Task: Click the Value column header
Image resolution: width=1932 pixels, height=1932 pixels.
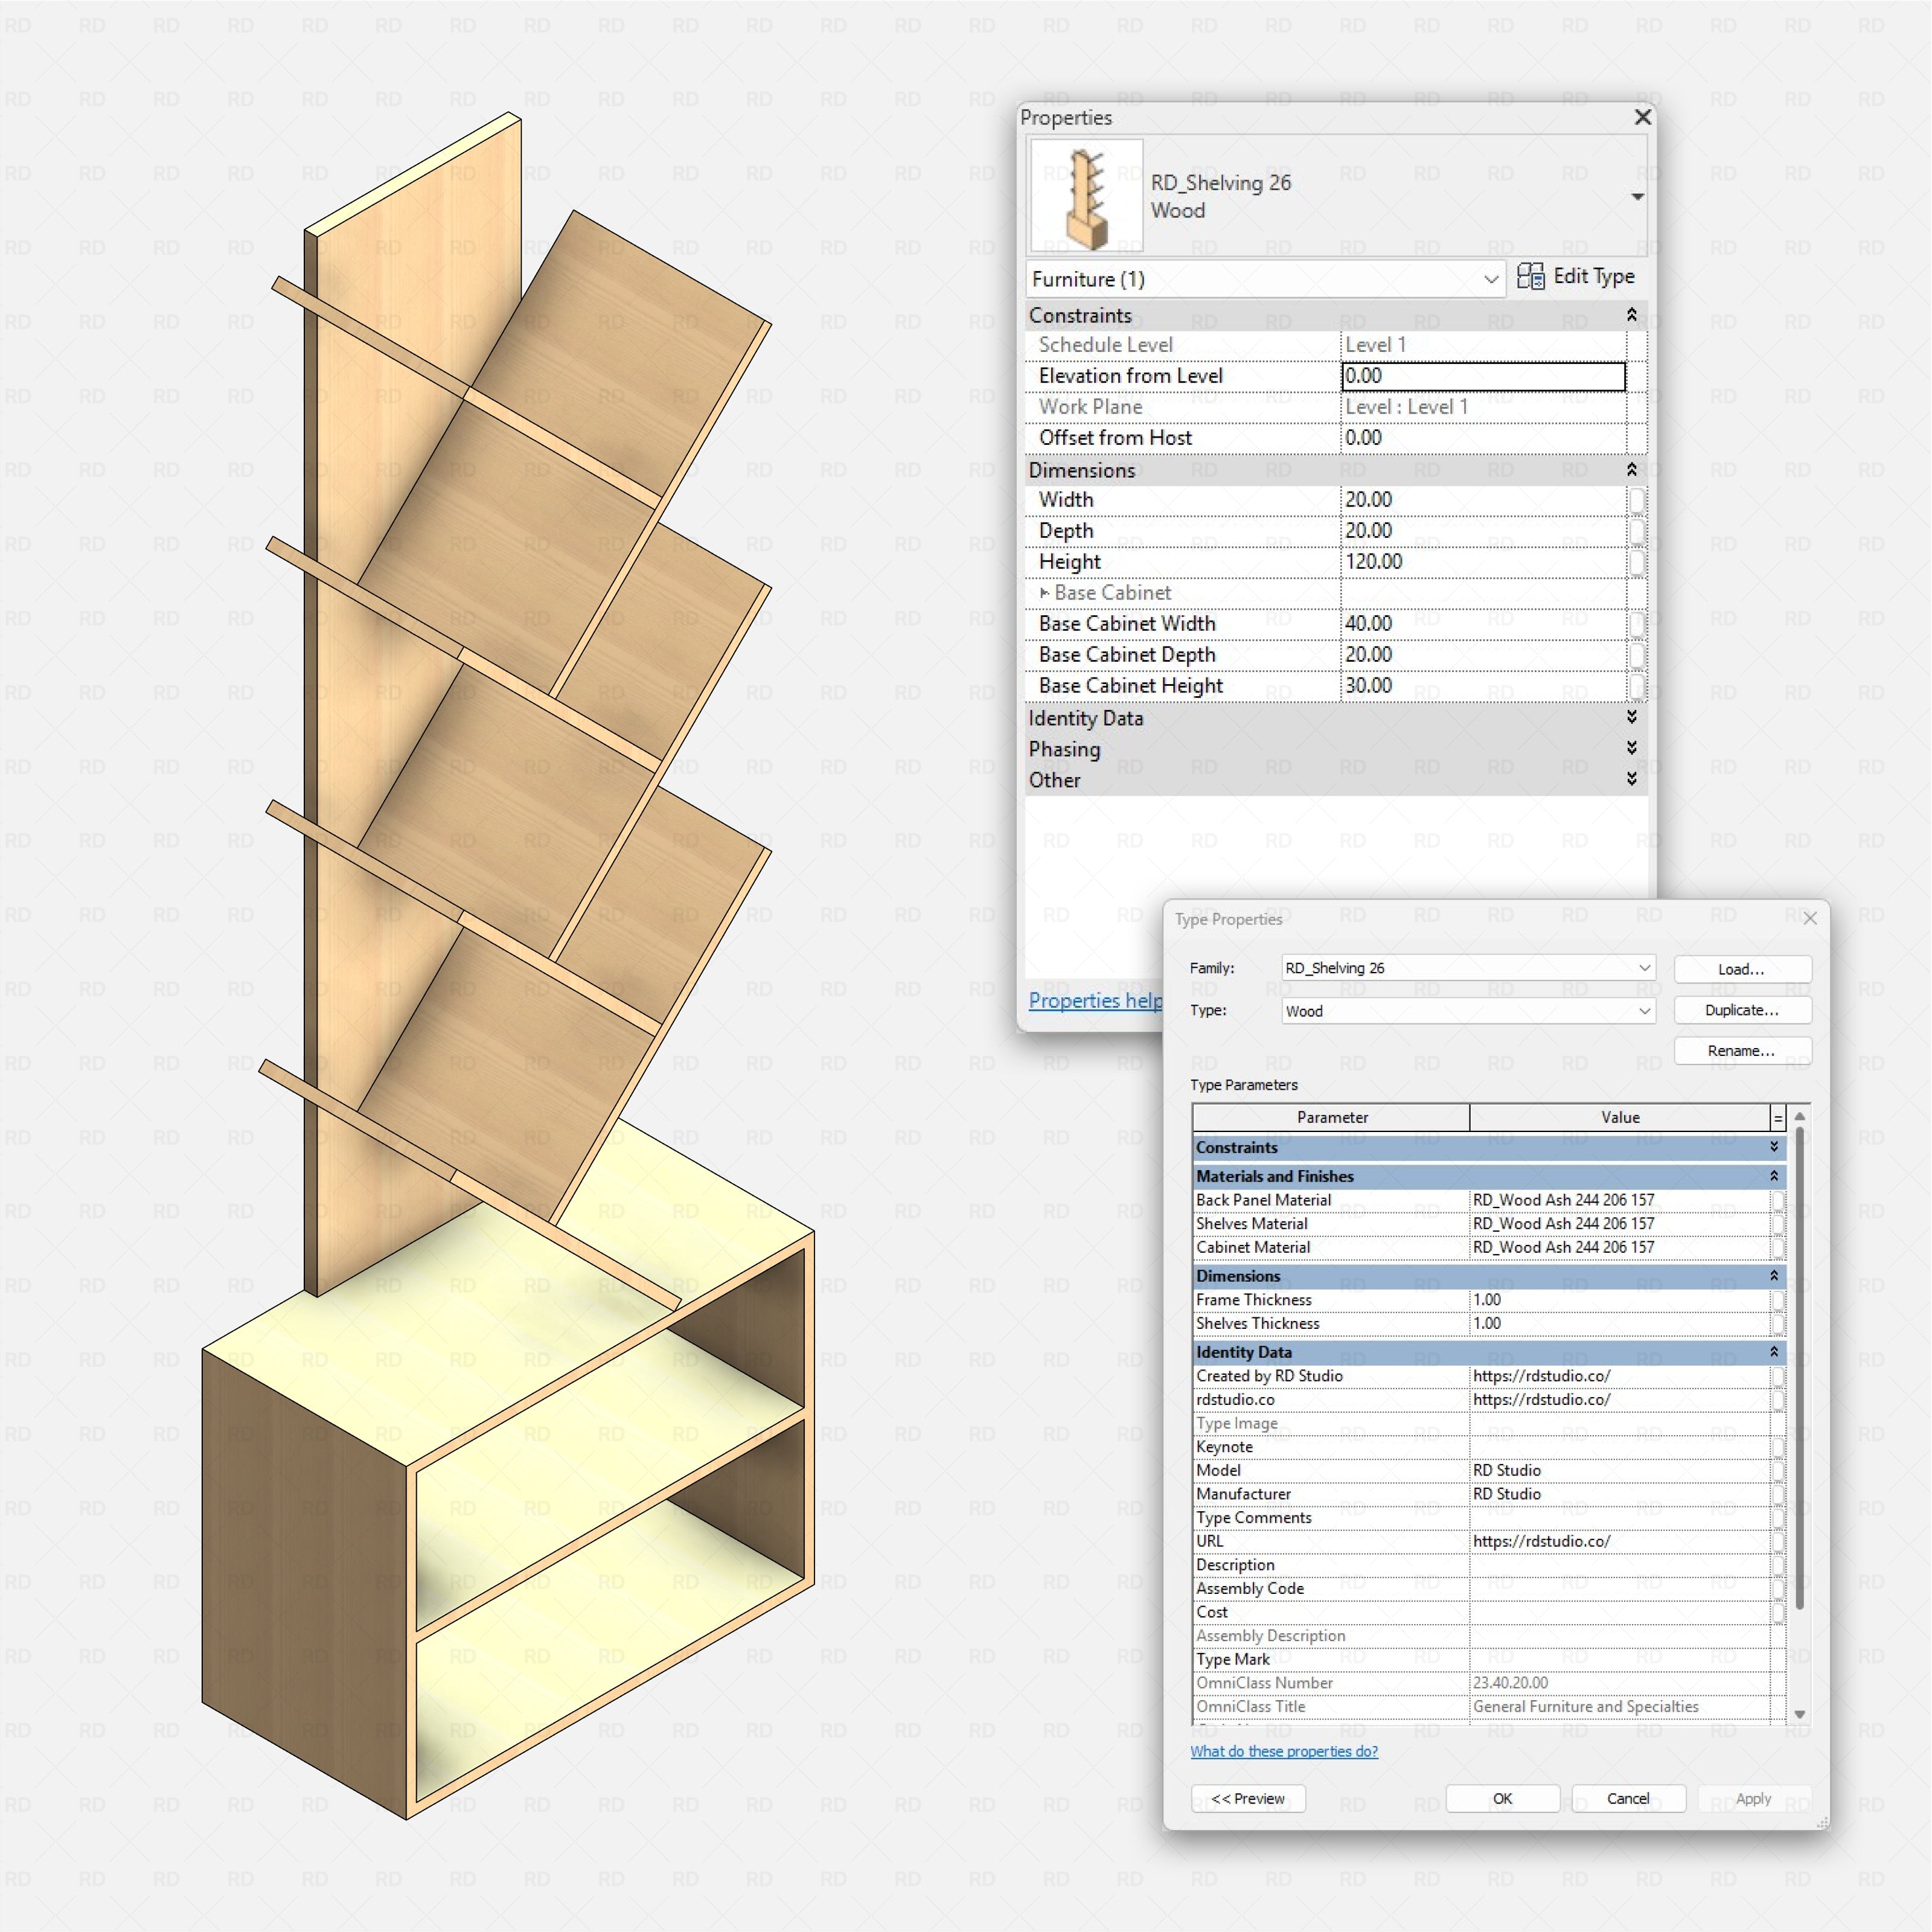Action: (1620, 1118)
